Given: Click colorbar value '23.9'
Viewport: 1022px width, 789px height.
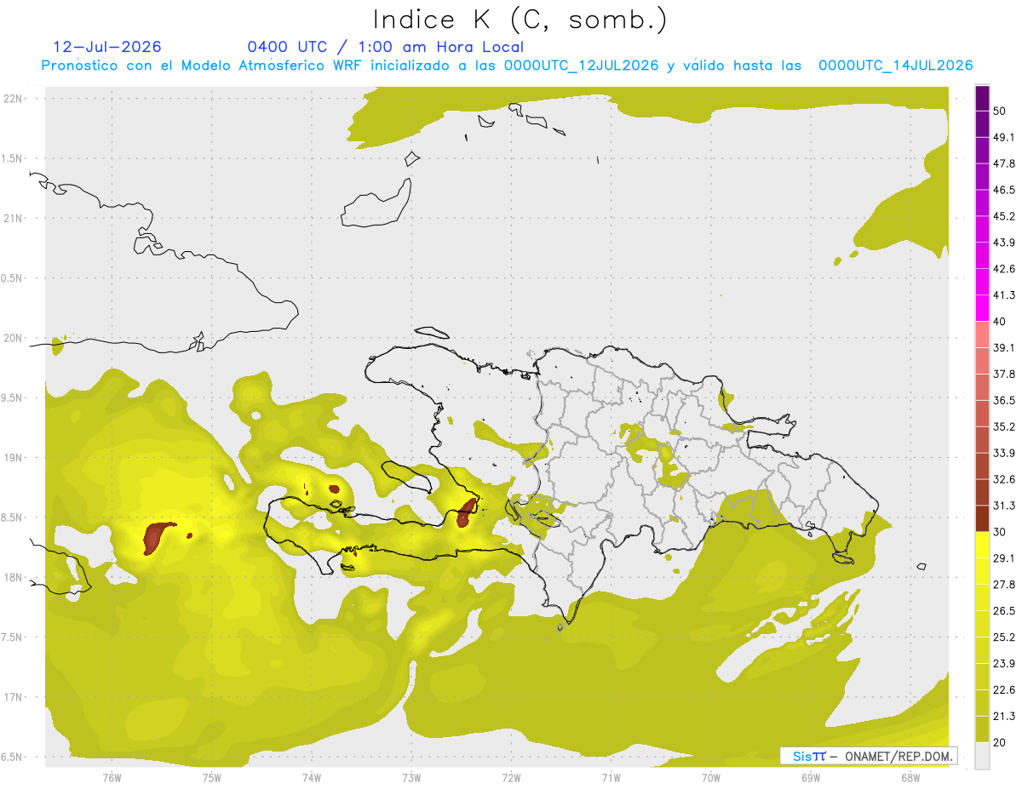Looking at the screenshot, I should coord(1004,664).
